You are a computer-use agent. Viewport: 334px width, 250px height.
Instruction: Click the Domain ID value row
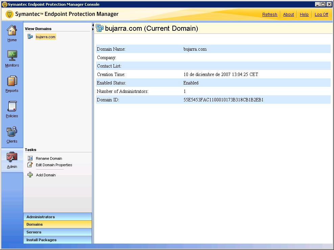pos(223,100)
